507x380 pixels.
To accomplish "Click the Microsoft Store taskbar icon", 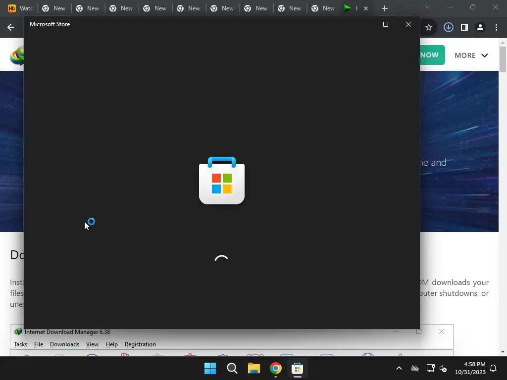I will pyautogui.click(x=297, y=368).
